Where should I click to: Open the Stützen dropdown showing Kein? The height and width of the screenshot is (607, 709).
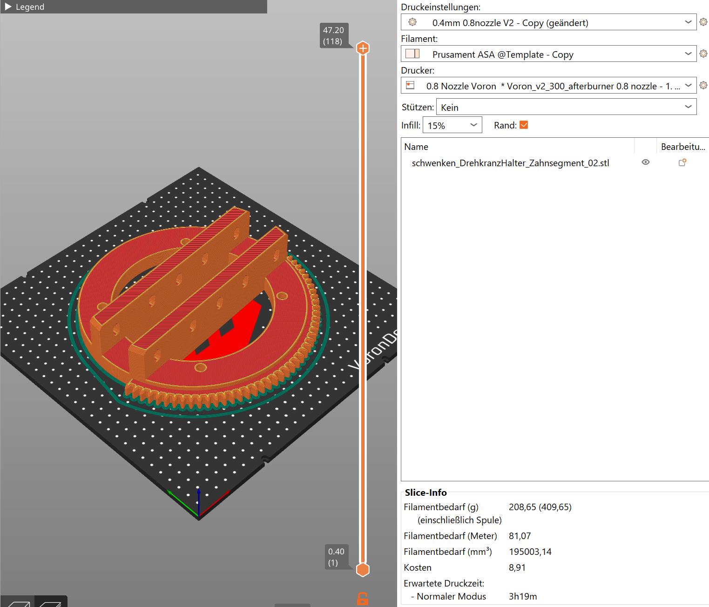pos(566,107)
